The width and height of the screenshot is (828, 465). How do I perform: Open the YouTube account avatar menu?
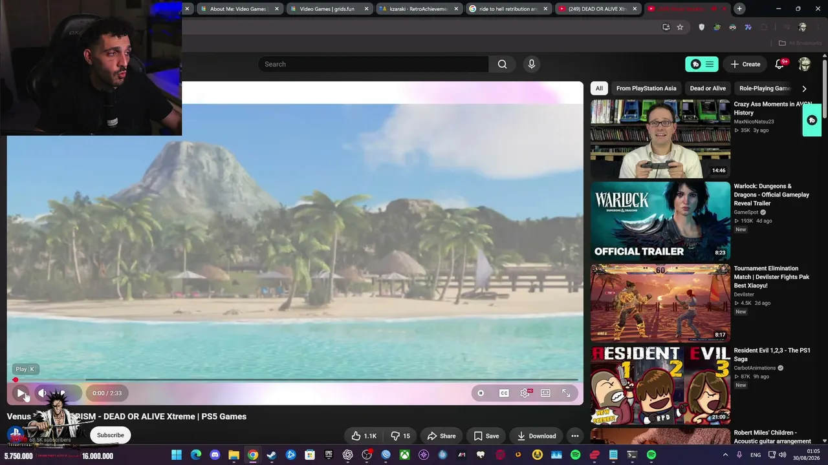tap(804, 64)
